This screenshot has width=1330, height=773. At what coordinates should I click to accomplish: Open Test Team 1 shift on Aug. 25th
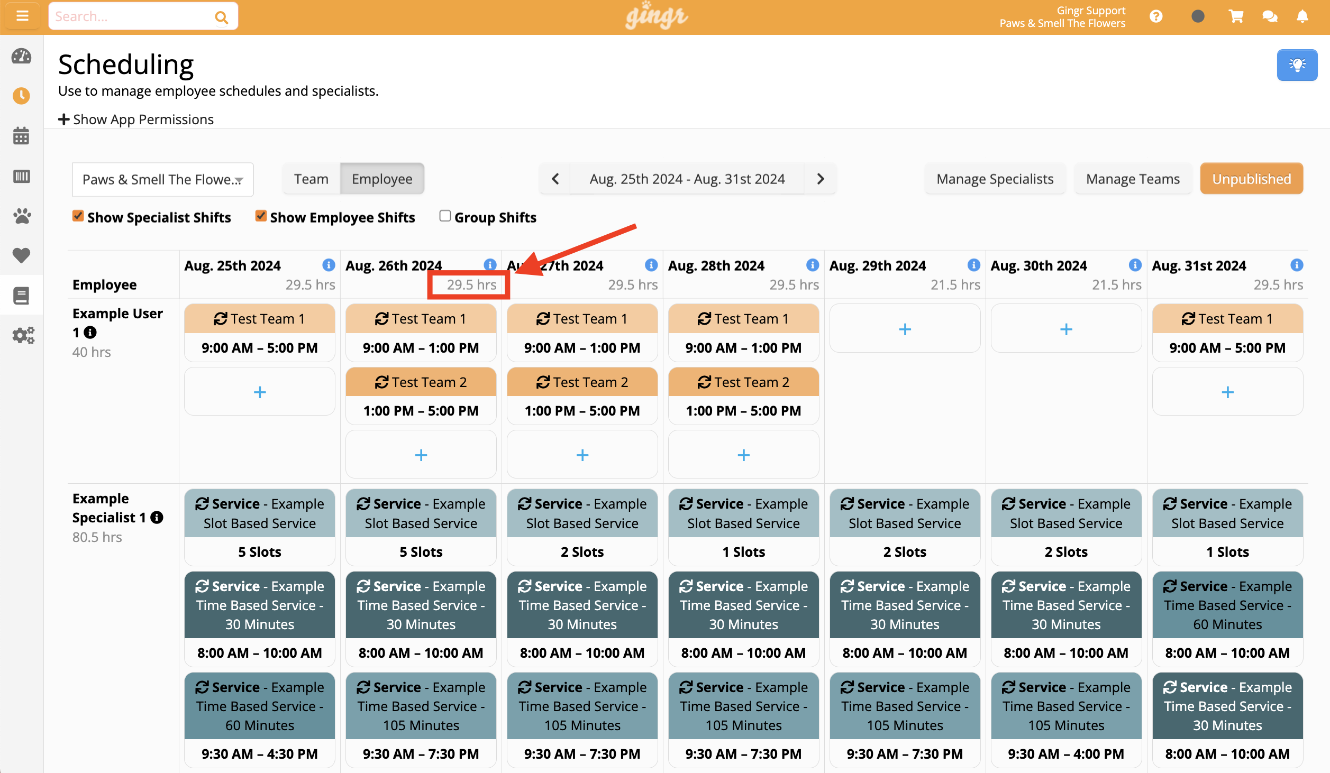260,333
